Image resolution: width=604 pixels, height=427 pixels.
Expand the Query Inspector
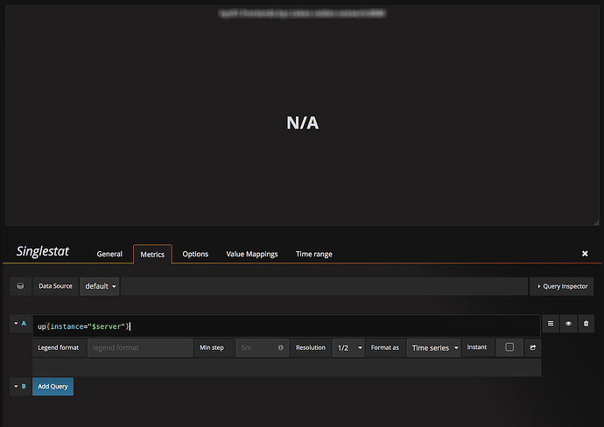point(562,286)
